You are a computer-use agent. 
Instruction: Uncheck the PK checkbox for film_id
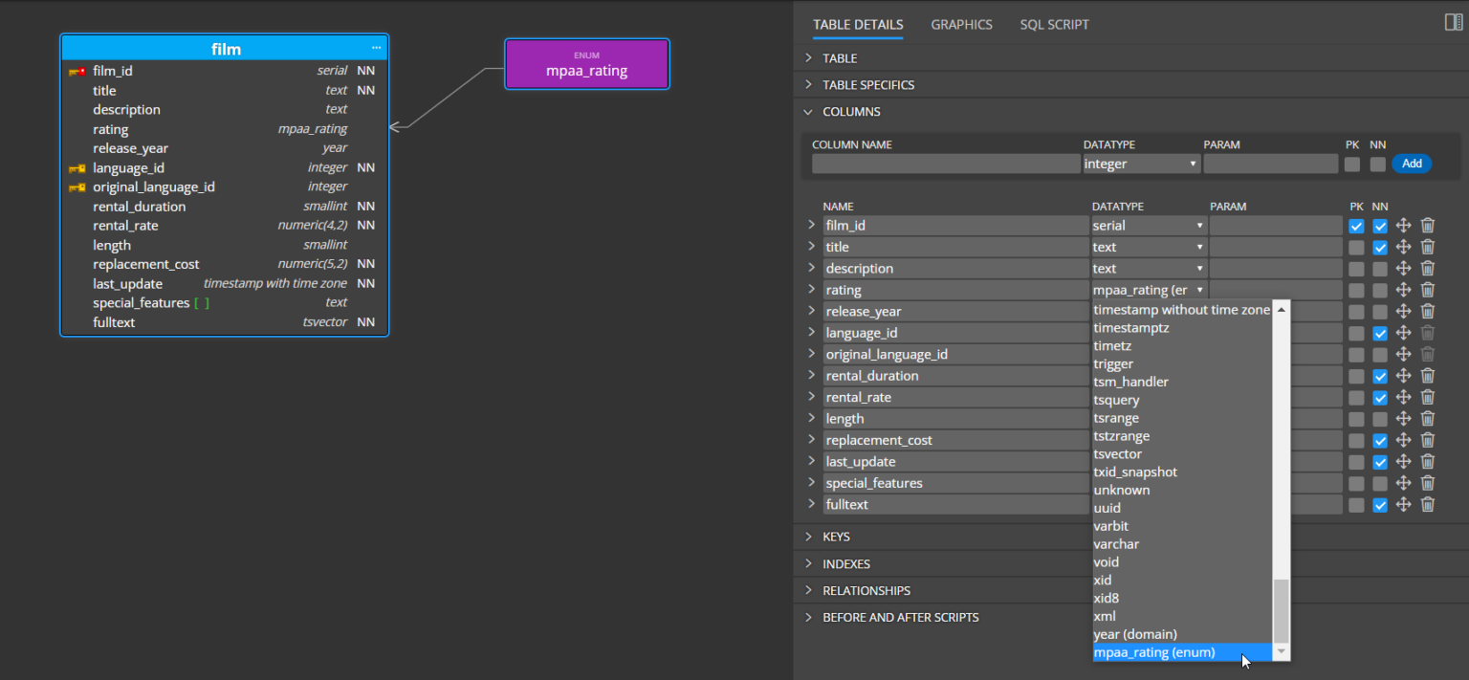(x=1356, y=227)
